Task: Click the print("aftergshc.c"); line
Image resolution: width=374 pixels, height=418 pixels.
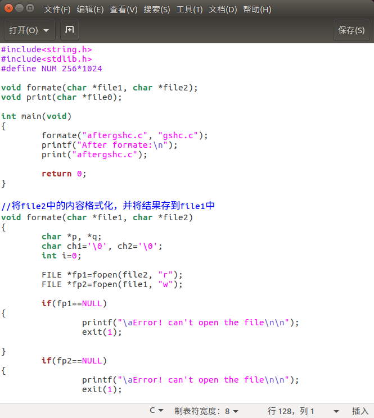Action: click(x=94, y=155)
